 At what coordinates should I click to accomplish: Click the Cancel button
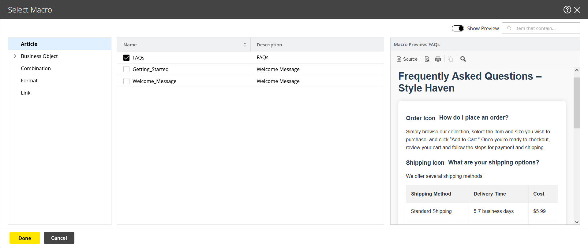point(59,238)
